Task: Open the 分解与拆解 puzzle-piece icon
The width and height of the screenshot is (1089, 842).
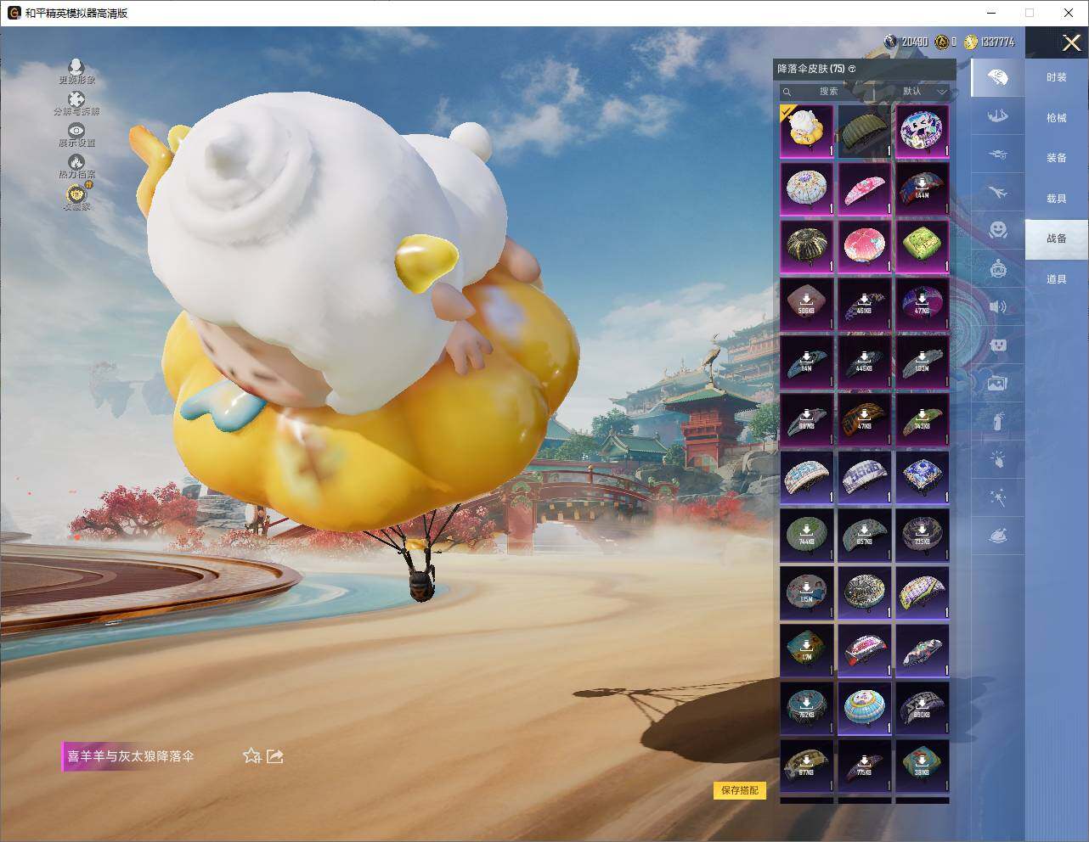Action: click(76, 104)
